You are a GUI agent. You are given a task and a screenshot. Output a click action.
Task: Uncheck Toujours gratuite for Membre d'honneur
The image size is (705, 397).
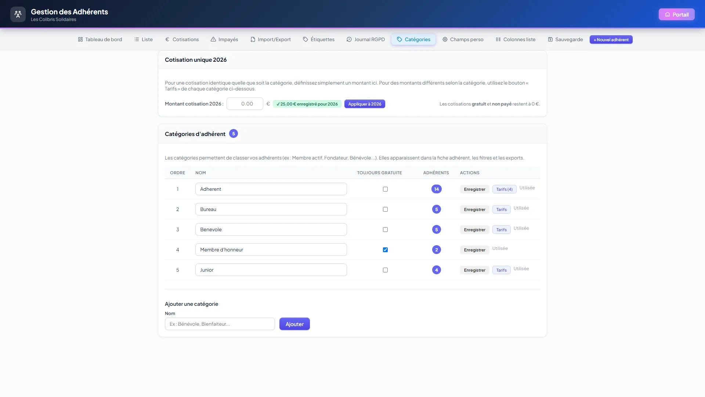point(385,250)
